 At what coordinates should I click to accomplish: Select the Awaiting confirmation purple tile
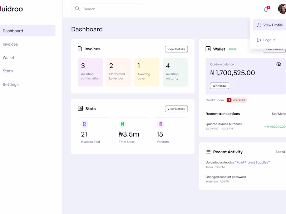[x=90, y=72]
